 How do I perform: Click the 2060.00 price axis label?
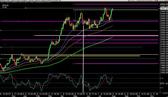pos(164,56)
